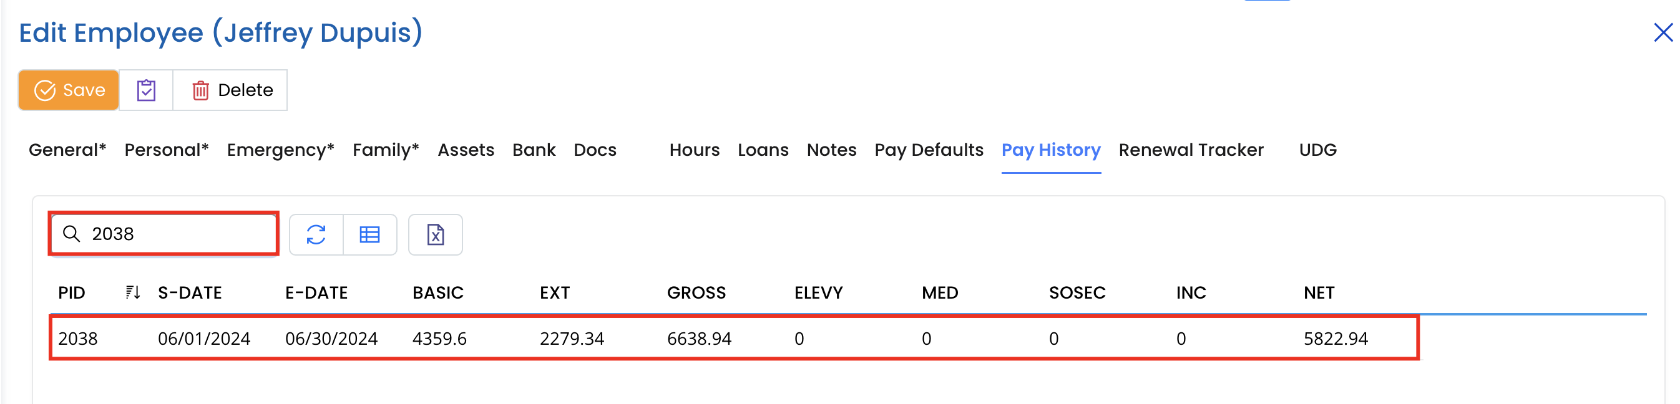The image size is (1680, 404).
Task: Open the column chooser table icon
Action: coord(370,234)
